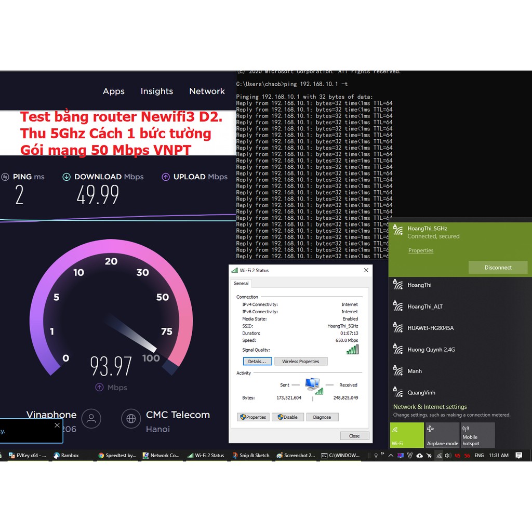Toggle Airplane mode in the network panel

click(442, 435)
